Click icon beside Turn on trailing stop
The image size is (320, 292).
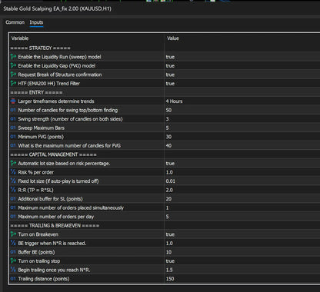tap(13, 261)
